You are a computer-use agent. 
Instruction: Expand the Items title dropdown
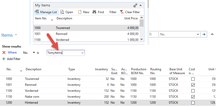point(16,35)
